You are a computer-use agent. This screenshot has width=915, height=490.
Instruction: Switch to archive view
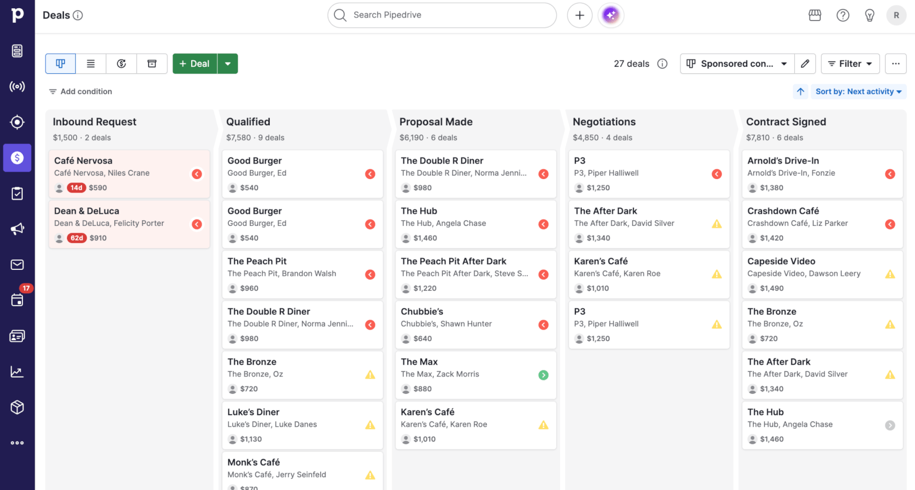click(x=152, y=64)
